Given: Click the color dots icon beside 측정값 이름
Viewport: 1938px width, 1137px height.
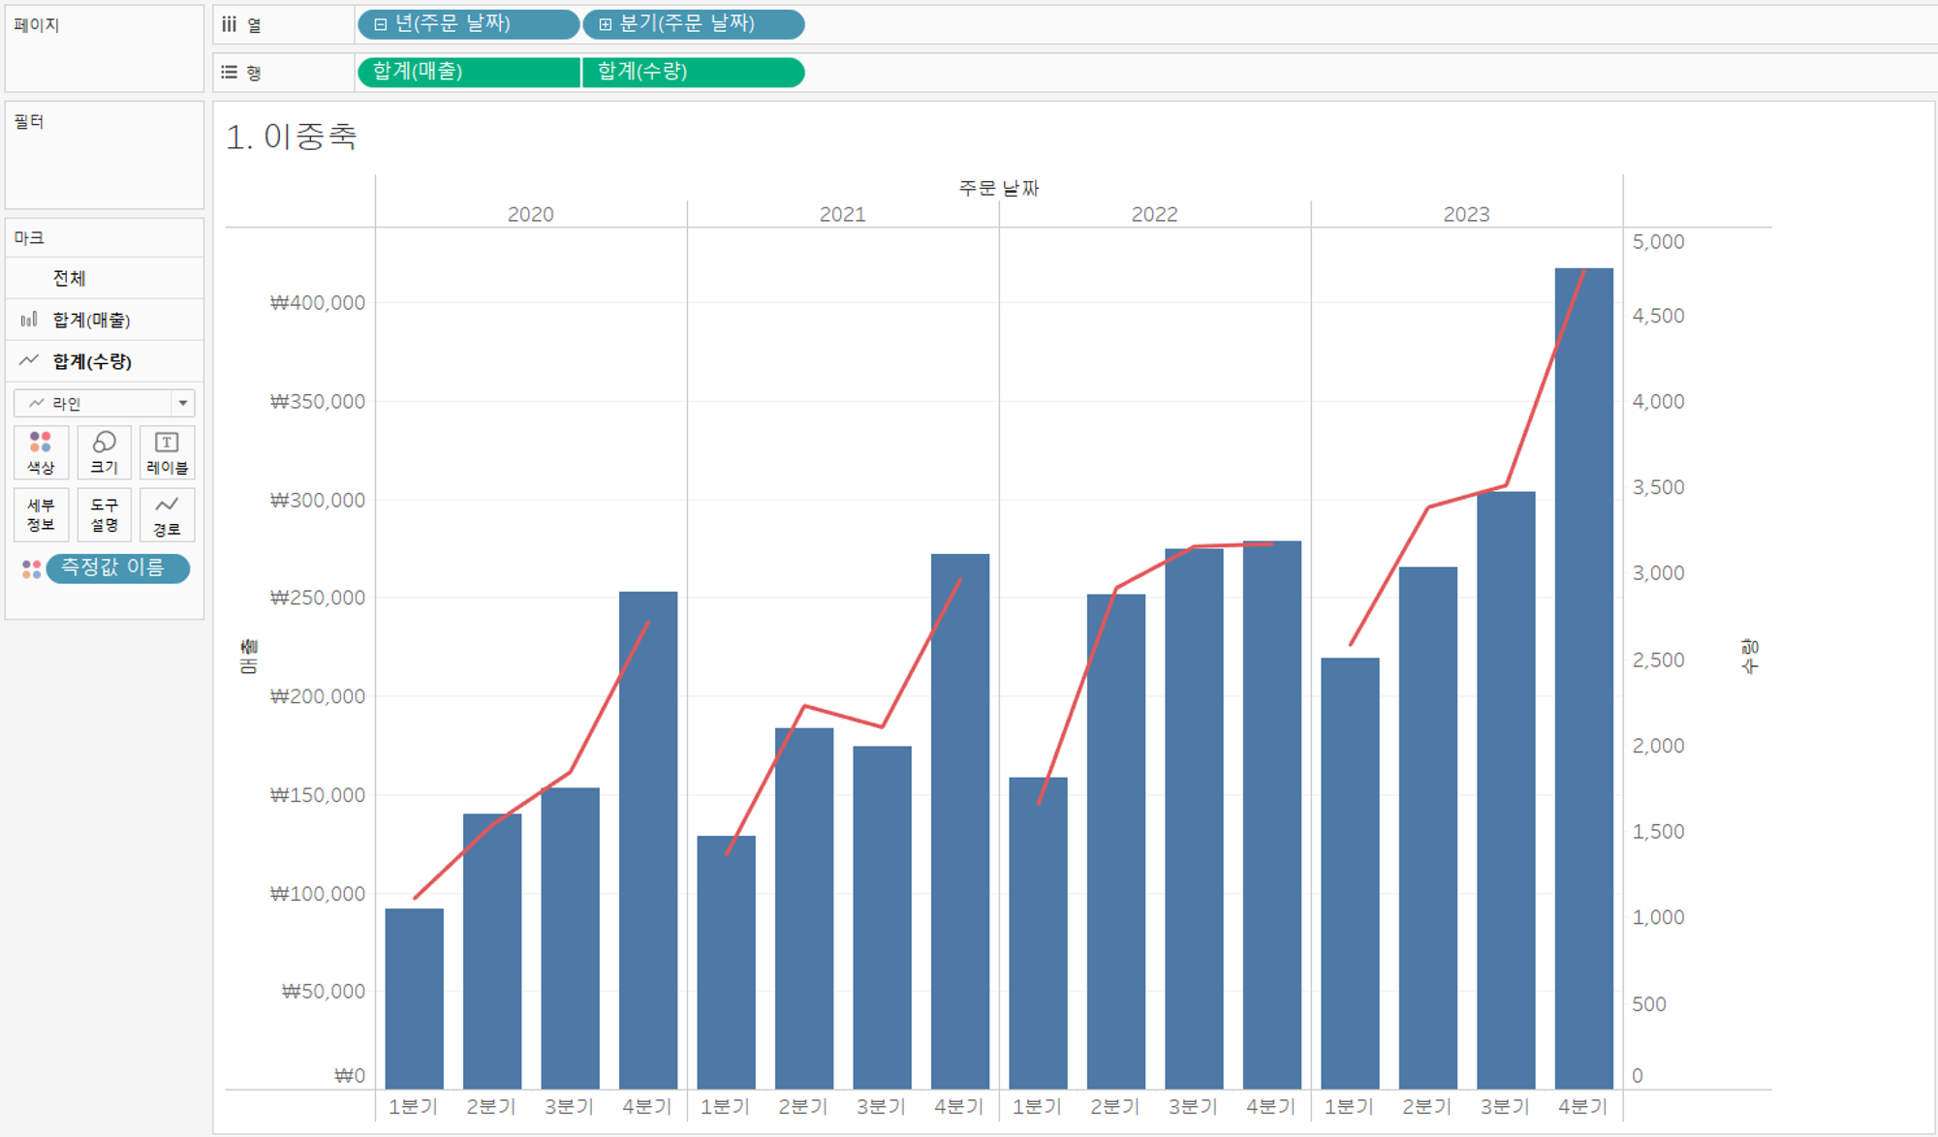Looking at the screenshot, I should pos(31,568).
